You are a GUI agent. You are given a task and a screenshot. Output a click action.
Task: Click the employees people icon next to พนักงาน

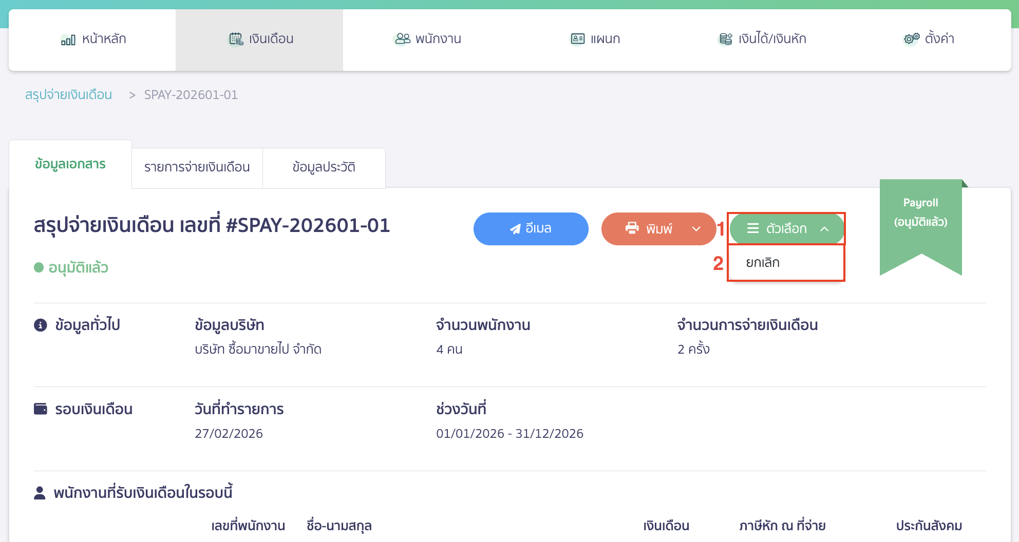(x=403, y=38)
